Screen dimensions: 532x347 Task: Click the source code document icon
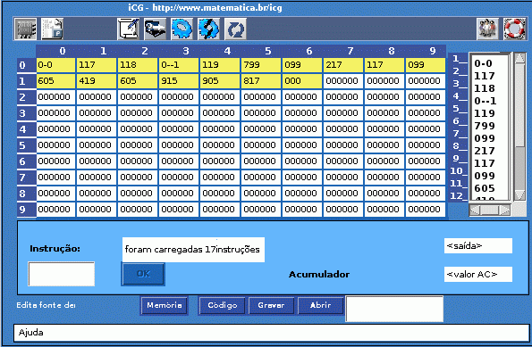52,29
